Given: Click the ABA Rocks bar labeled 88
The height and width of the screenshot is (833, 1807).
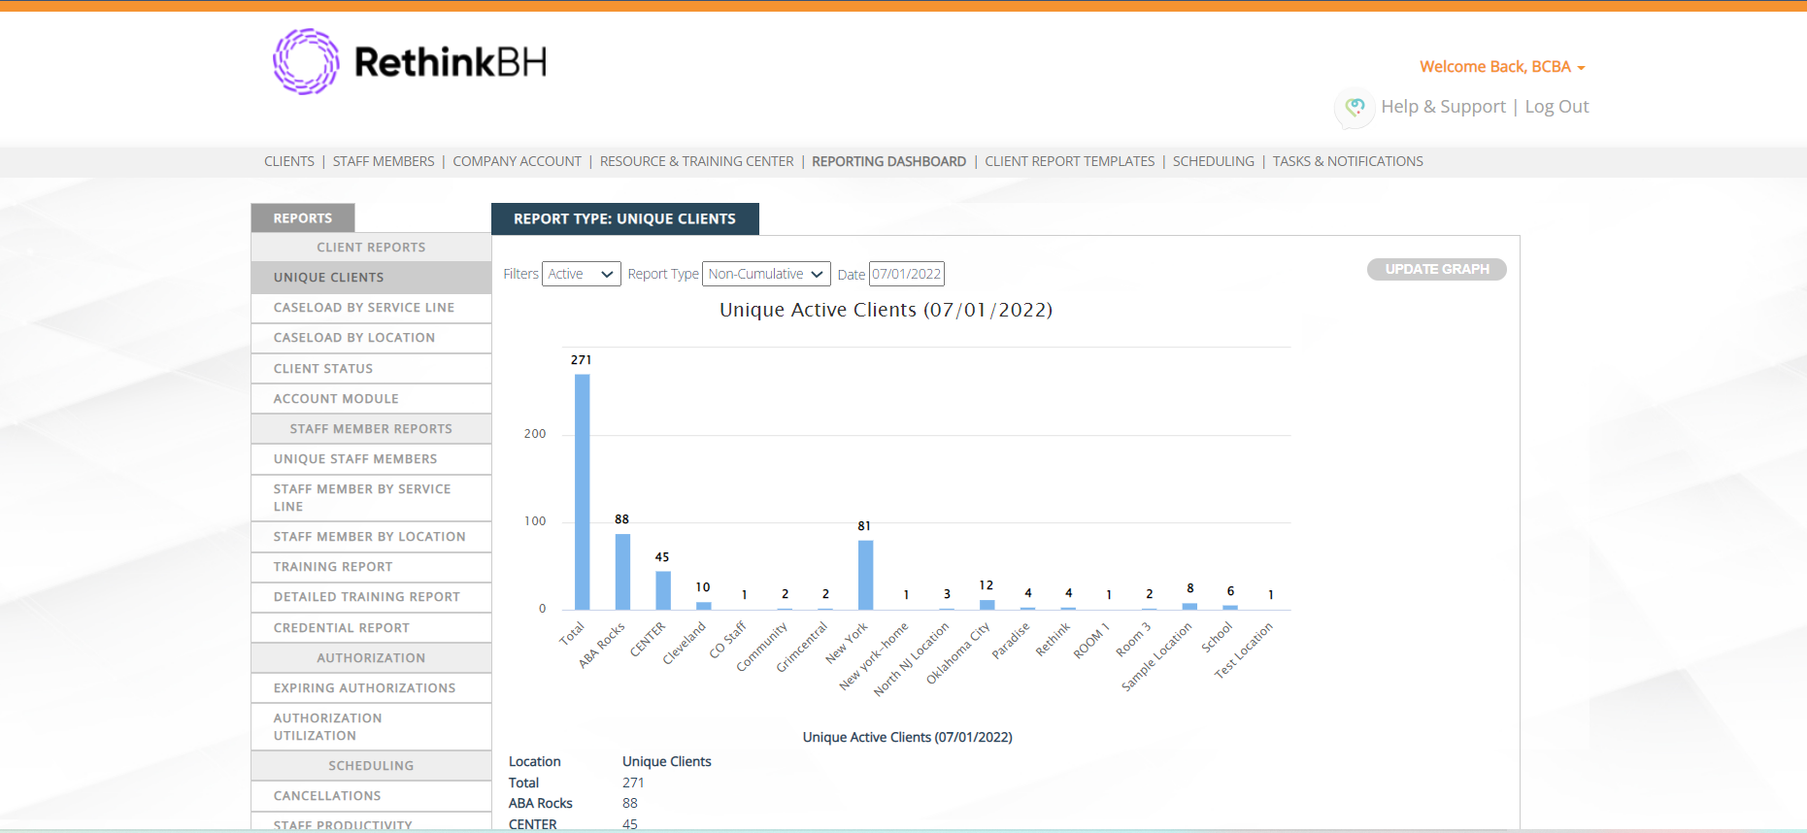Looking at the screenshot, I should pyautogui.click(x=622, y=572).
